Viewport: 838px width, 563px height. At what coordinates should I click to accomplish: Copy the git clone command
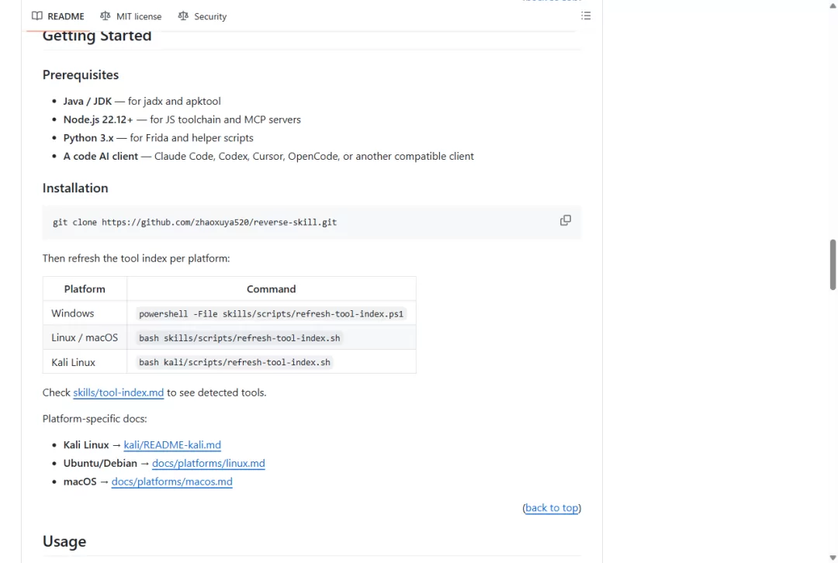point(566,220)
